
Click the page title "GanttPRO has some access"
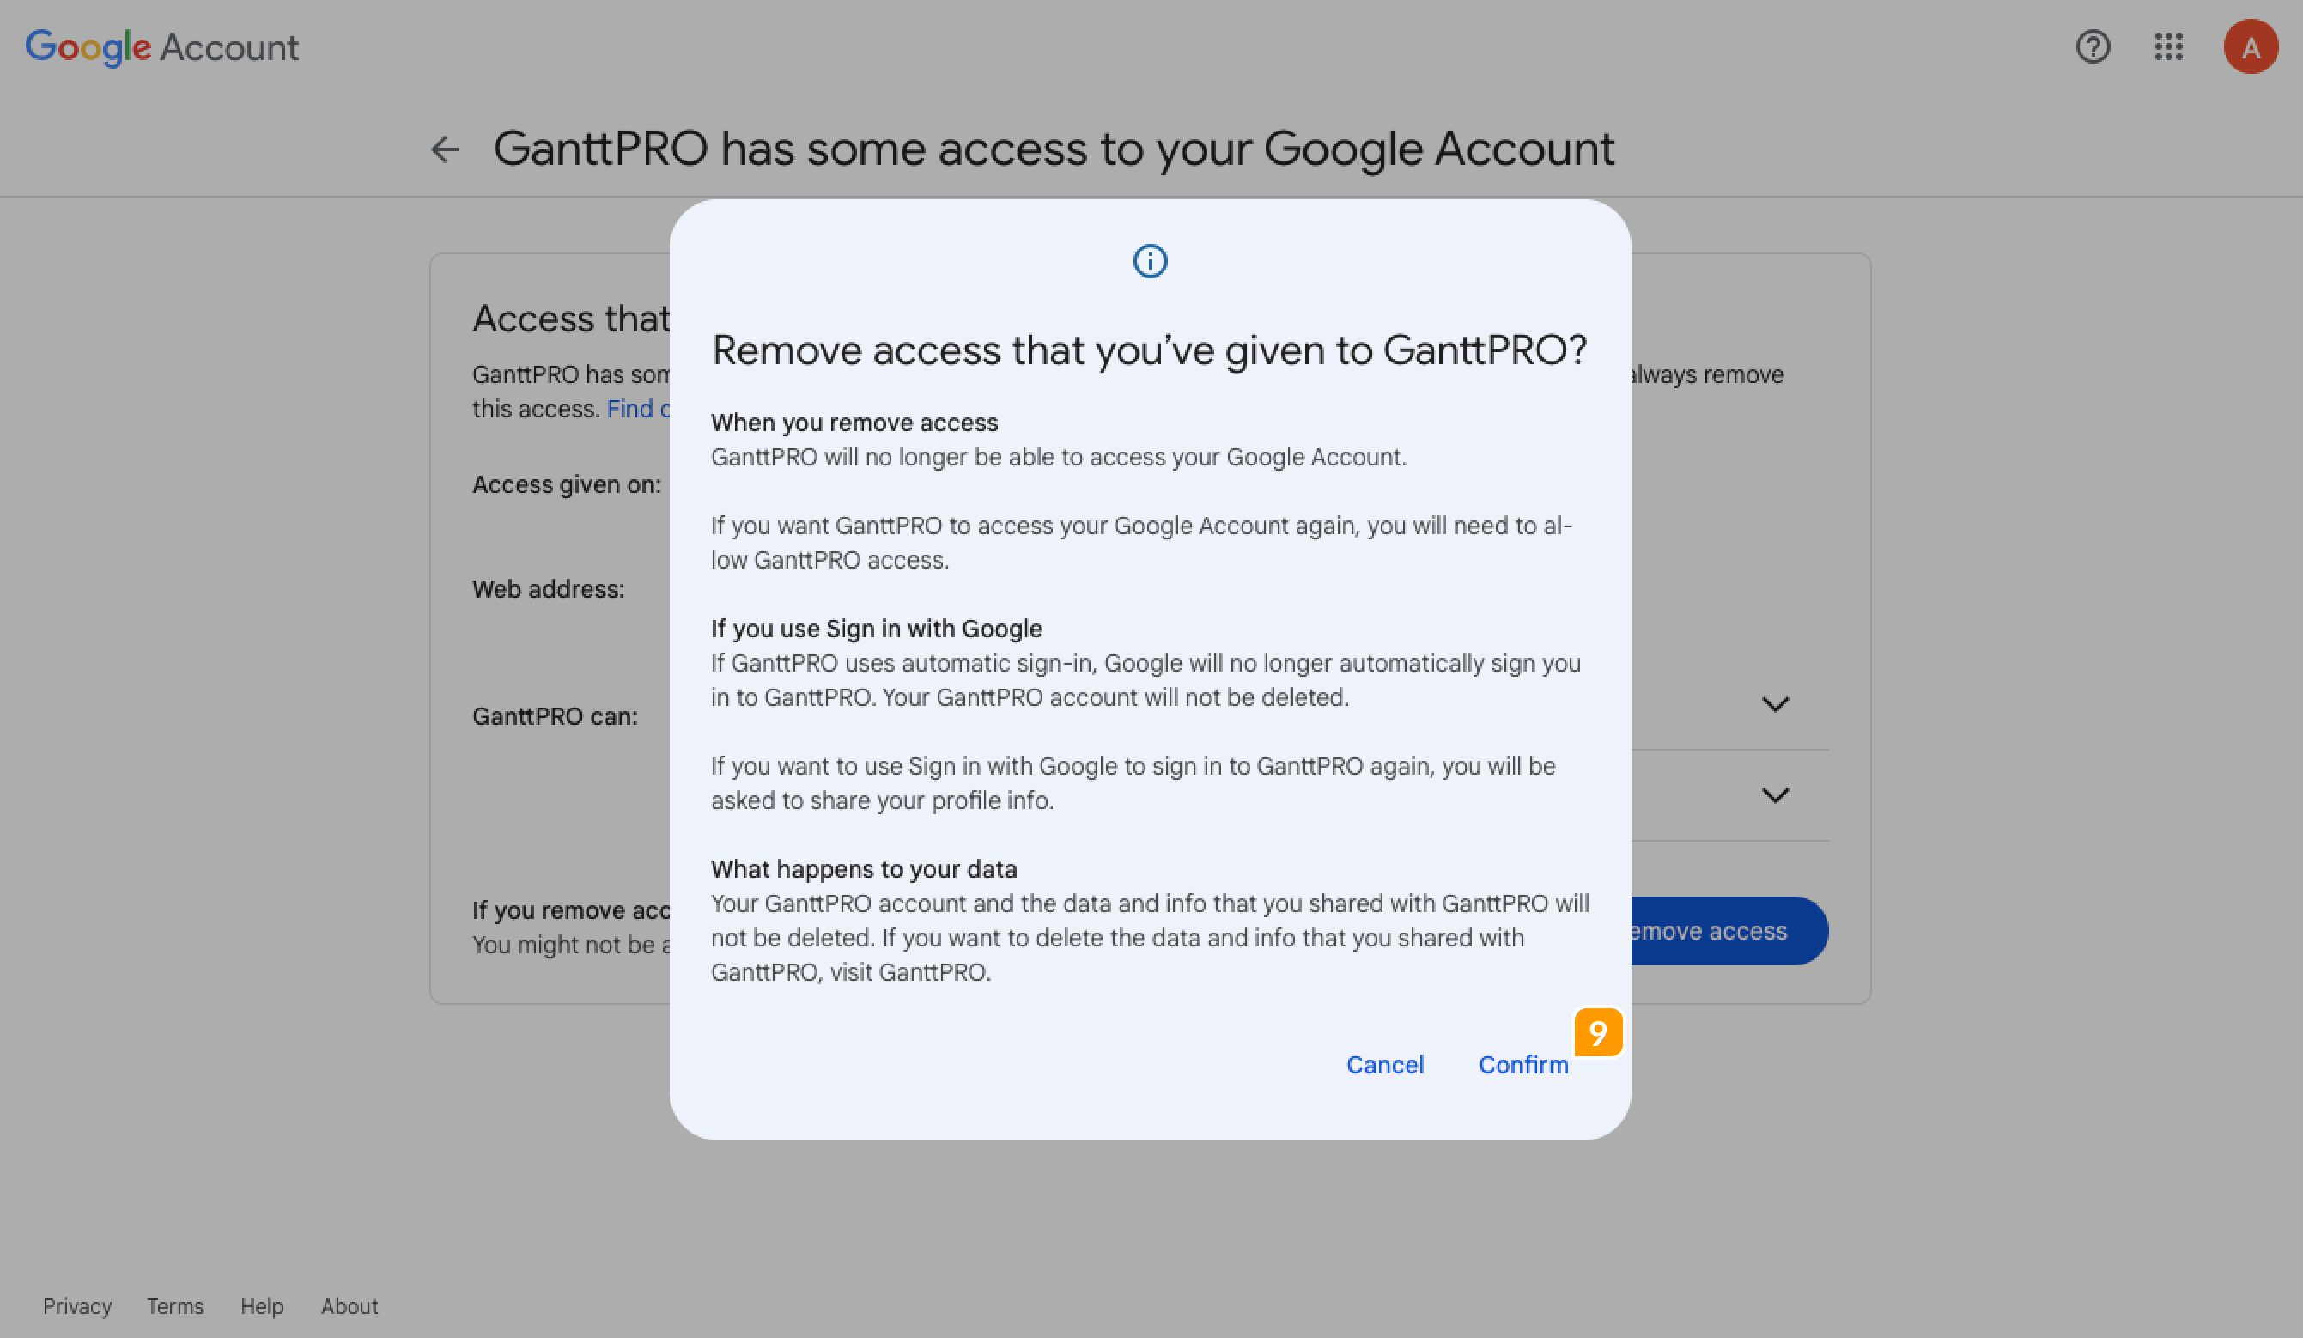tap(1054, 149)
